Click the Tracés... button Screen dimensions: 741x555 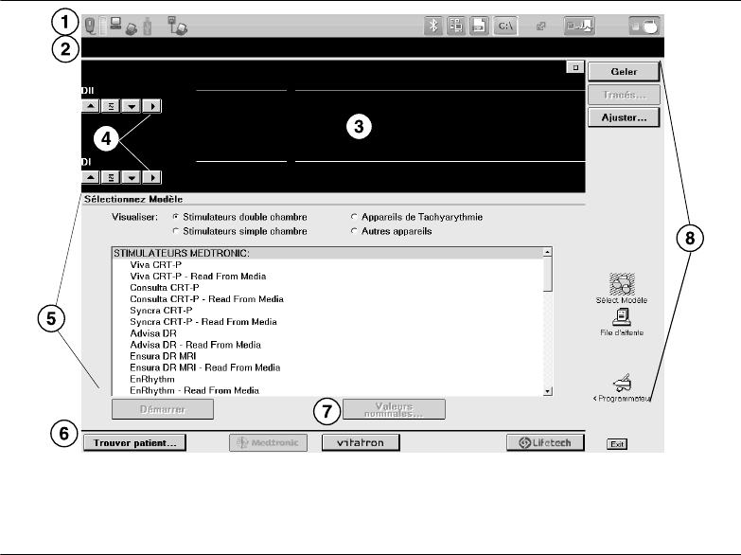pyautogui.click(x=624, y=95)
